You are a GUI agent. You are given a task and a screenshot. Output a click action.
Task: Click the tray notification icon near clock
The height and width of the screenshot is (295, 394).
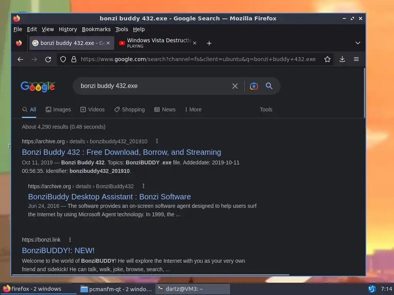(x=372, y=289)
